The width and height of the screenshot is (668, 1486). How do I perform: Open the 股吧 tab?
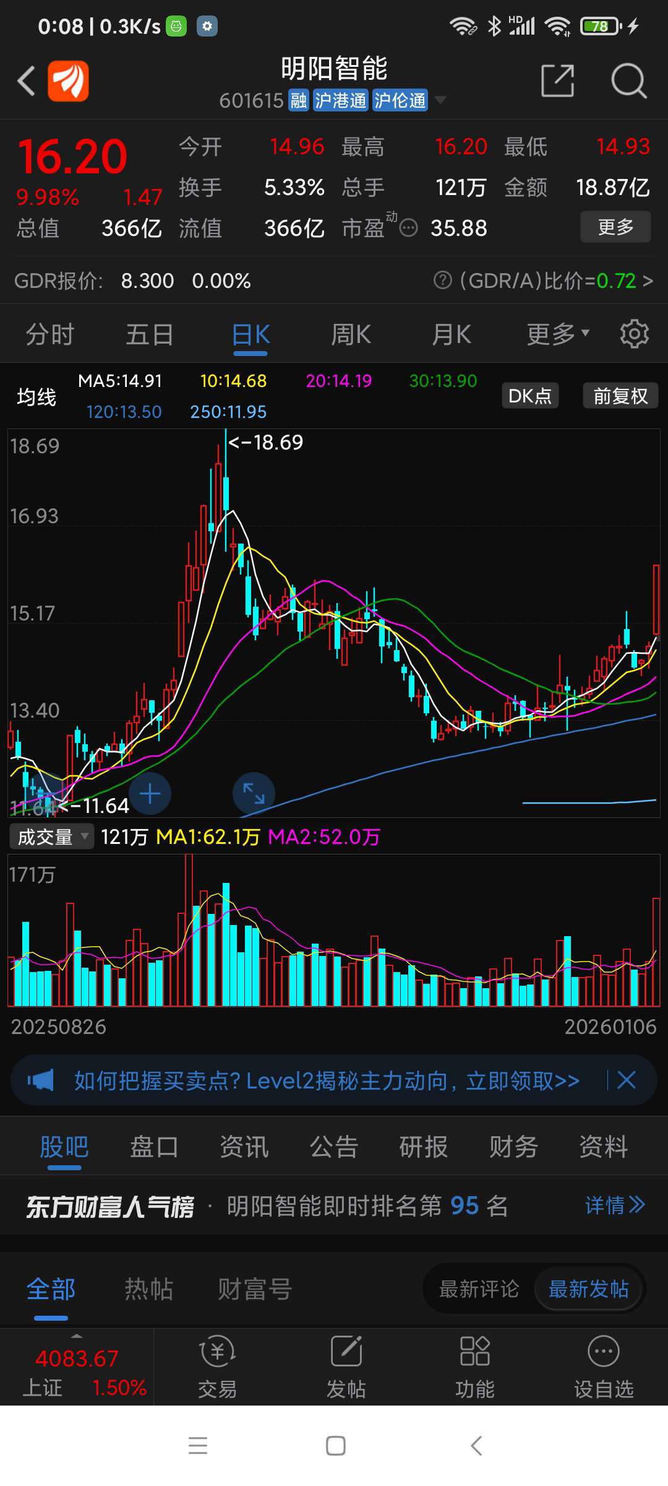pos(64,1147)
